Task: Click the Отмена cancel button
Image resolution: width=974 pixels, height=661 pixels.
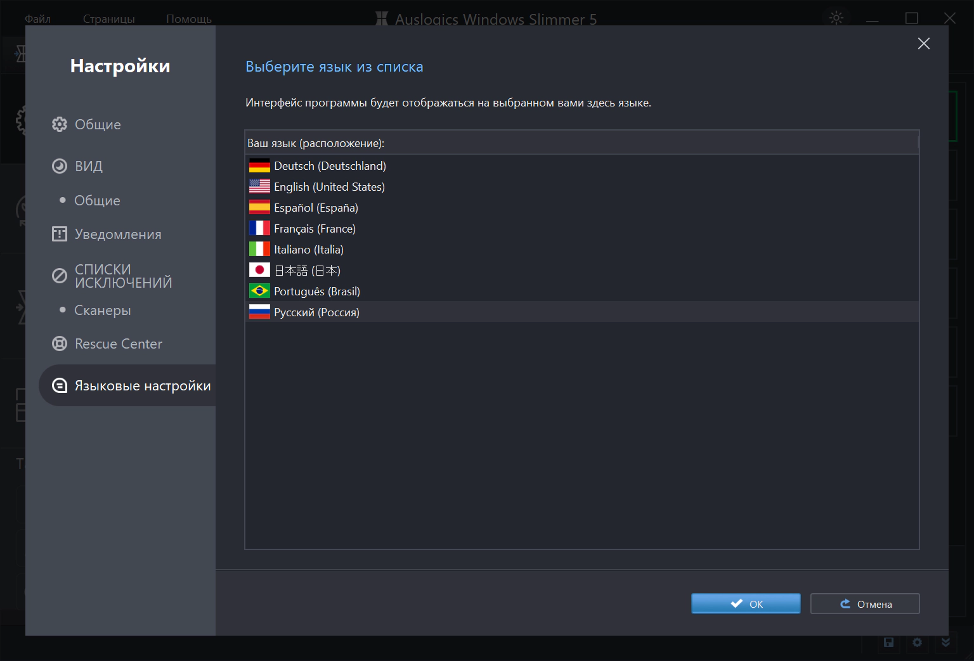Action: 865,604
